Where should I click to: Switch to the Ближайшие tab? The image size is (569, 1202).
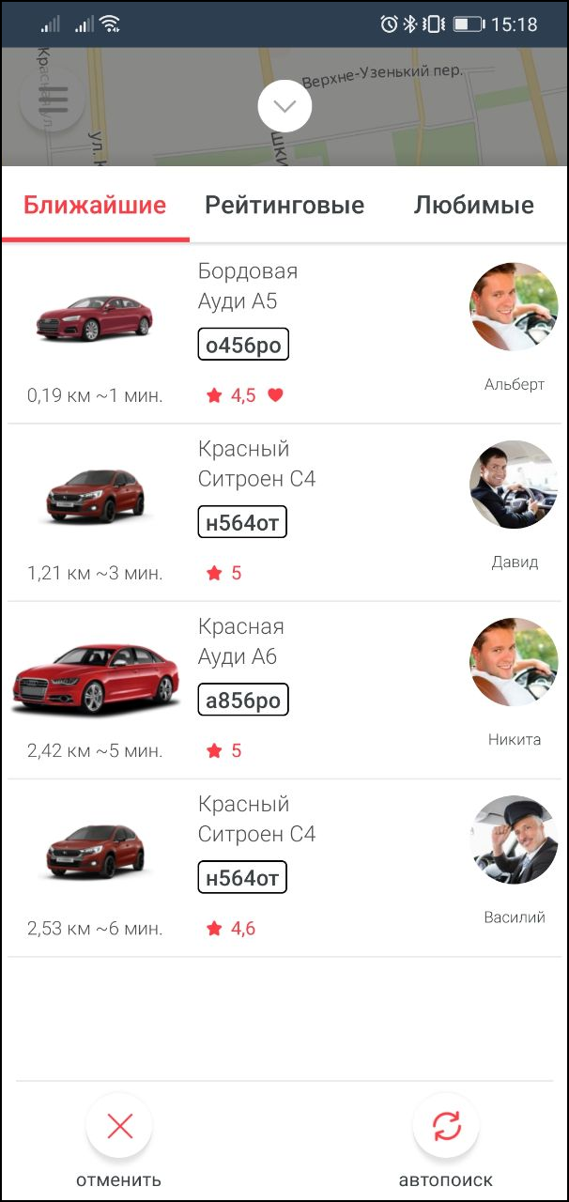coord(95,205)
